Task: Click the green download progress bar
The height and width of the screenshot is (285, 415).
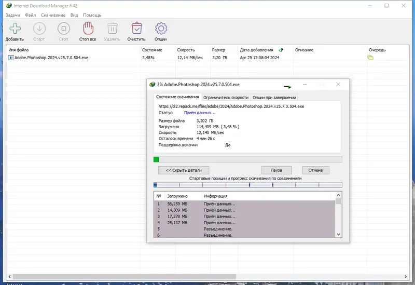Action: [248, 159]
